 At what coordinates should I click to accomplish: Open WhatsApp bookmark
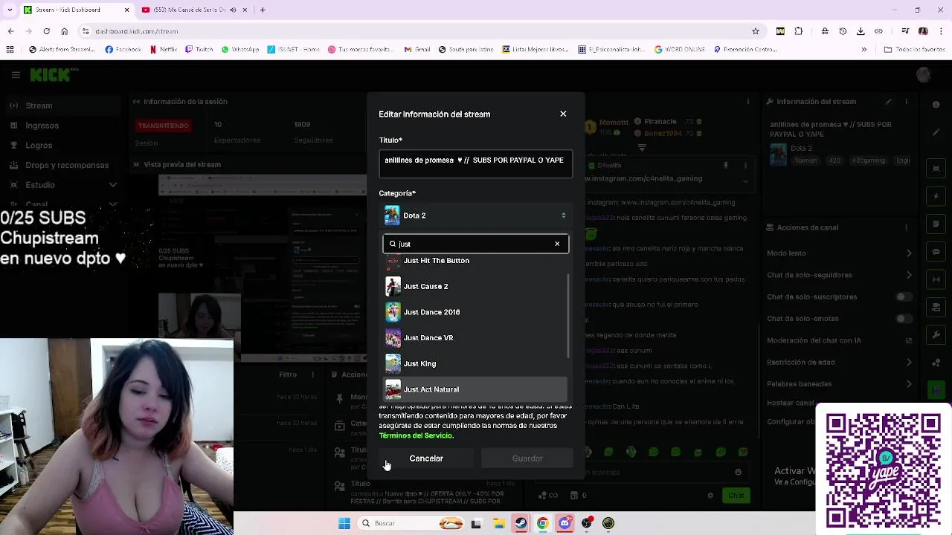tap(240, 50)
